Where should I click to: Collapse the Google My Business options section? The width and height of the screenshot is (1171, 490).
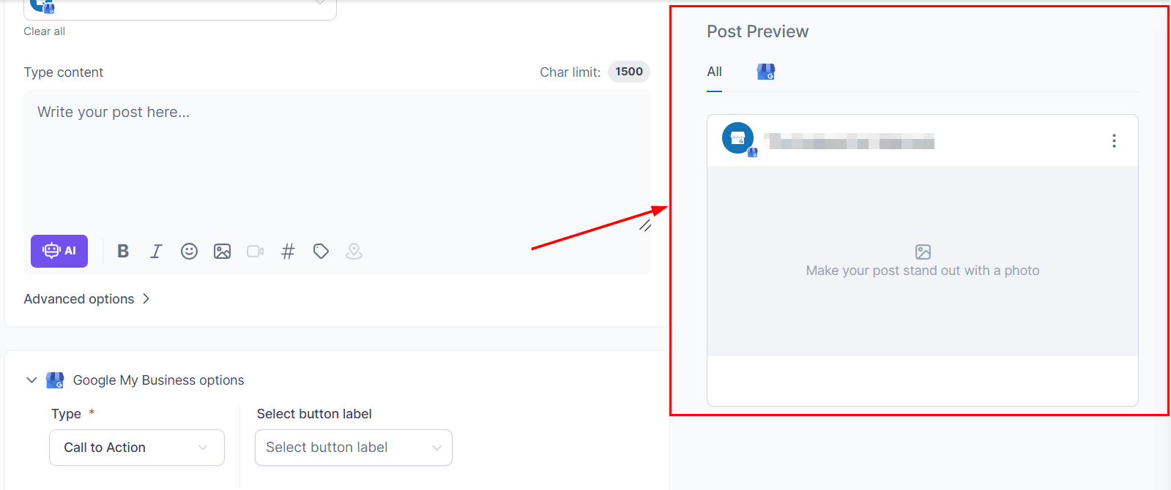click(x=31, y=380)
